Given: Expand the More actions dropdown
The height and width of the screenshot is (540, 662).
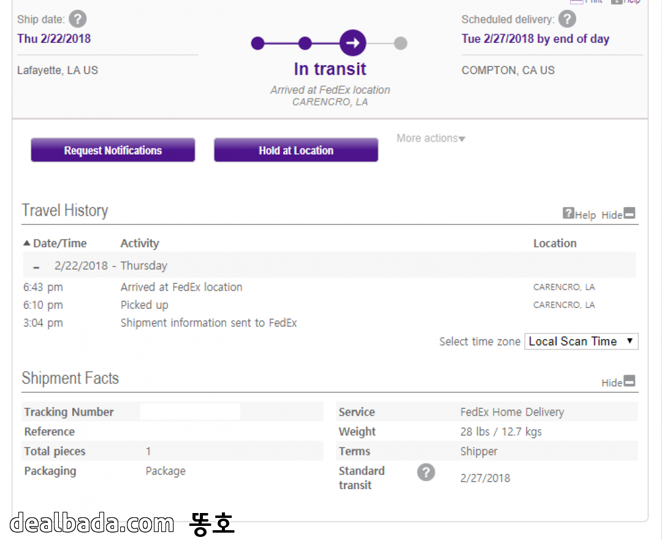Looking at the screenshot, I should pyautogui.click(x=430, y=139).
